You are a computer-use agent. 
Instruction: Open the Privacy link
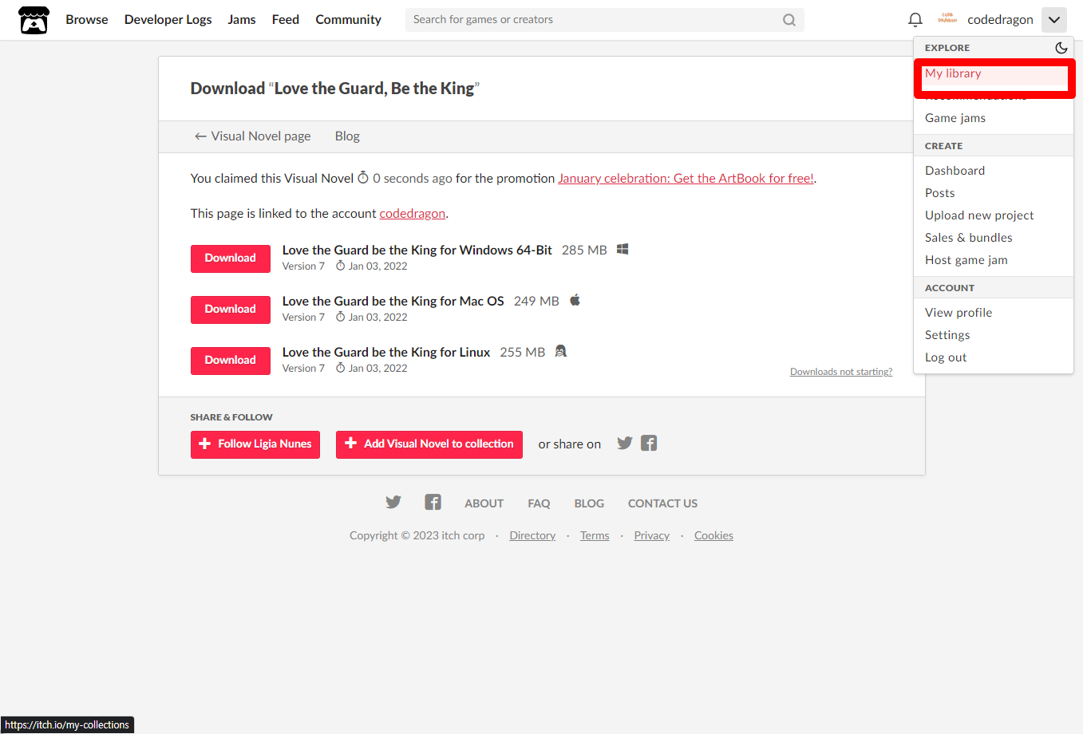[x=652, y=536]
